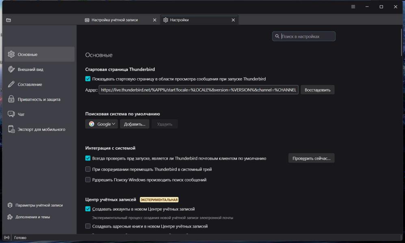Click the folder icon in the tab bar
The height and width of the screenshot is (243, 405).
(9, 20)
